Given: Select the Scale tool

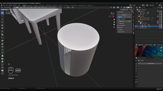Looking at the screenshot, I should 2,25.
